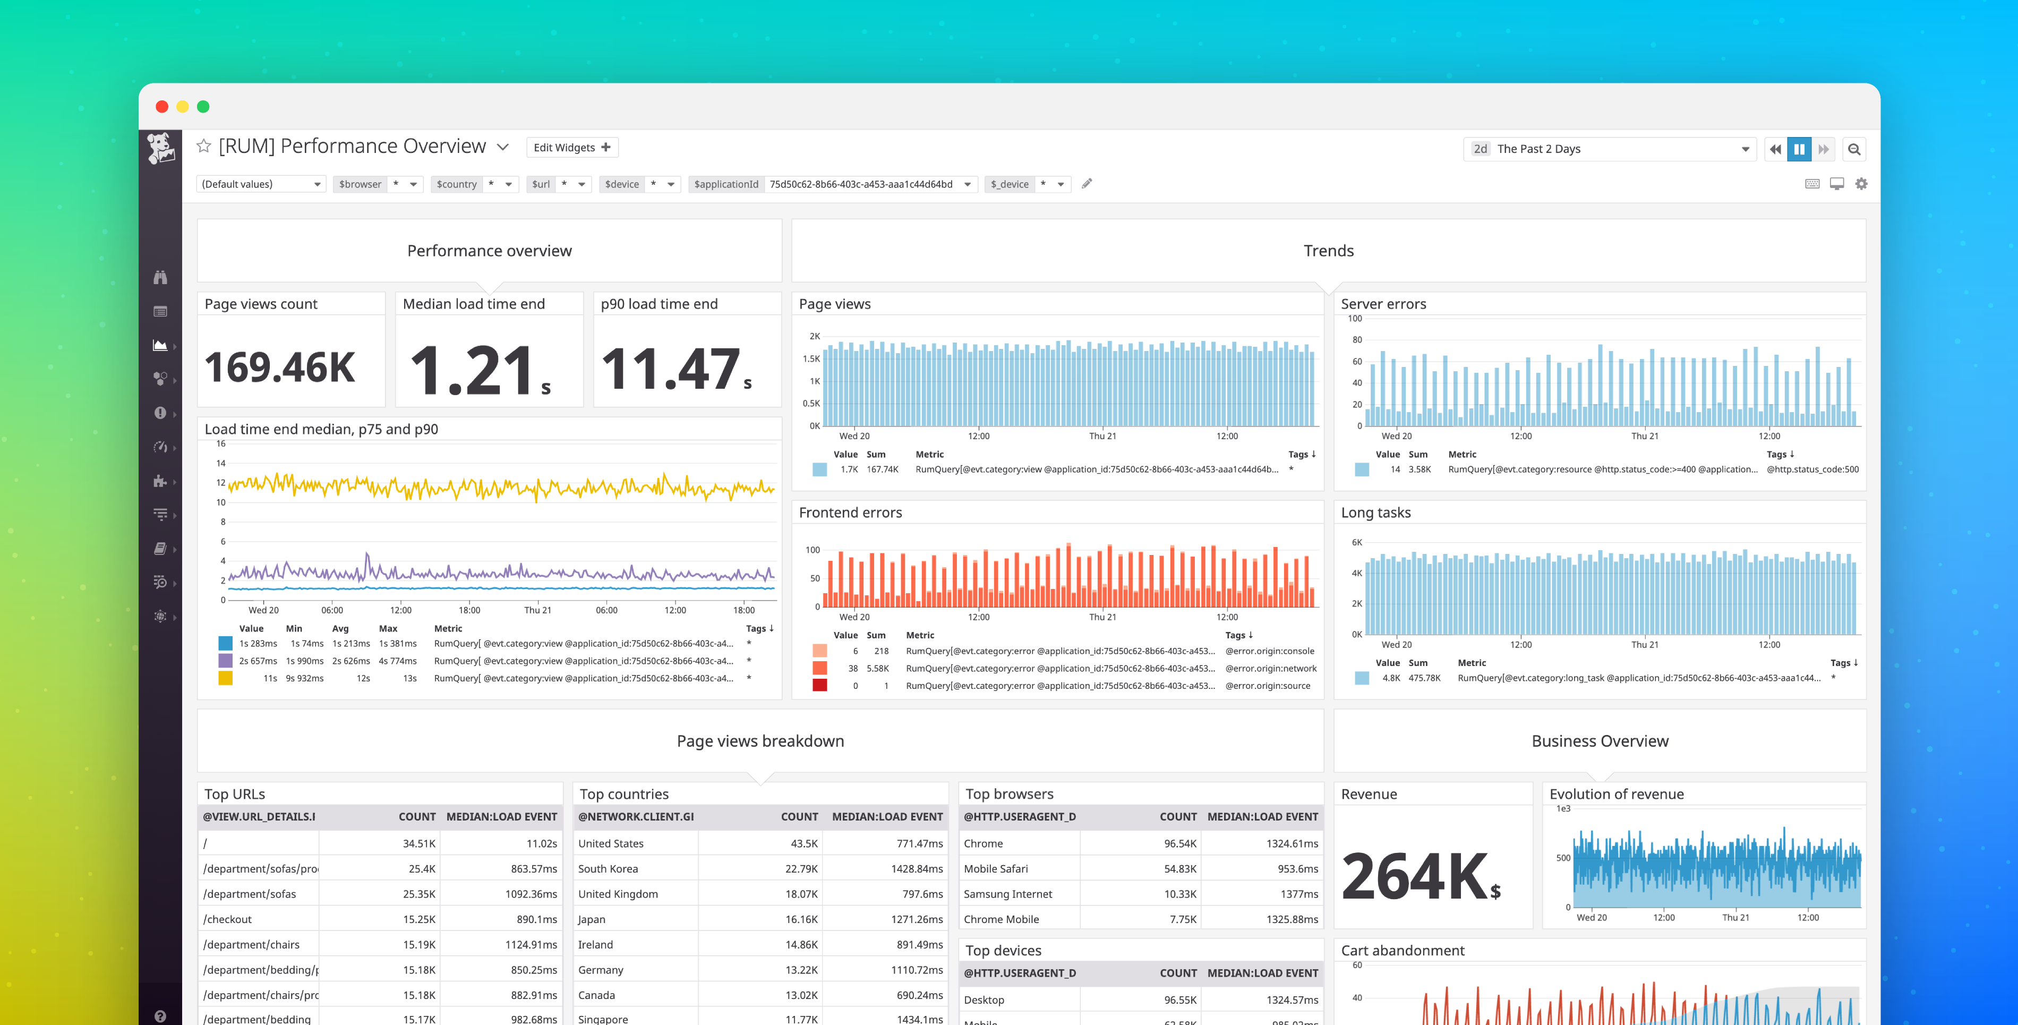Expand the $browser template variable dropdown

coord(414,184)
